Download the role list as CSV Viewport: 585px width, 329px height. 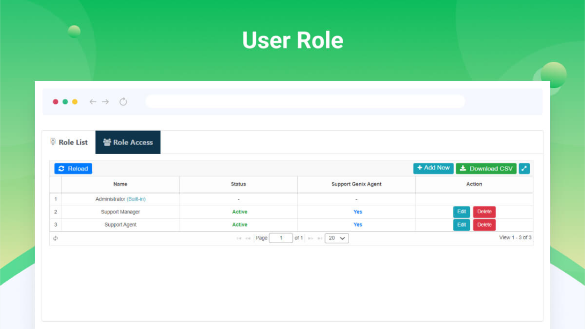[486, 169]
